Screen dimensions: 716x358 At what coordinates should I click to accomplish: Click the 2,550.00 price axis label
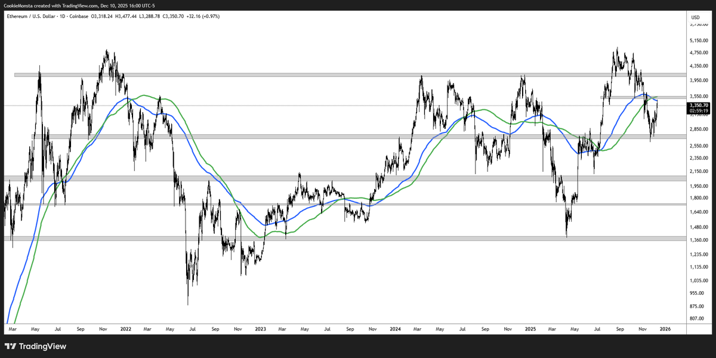[x=698, y=145]
